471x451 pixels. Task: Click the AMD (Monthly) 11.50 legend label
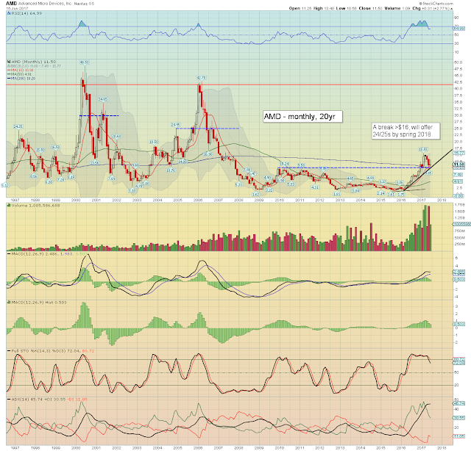click(x=33, y=62)
